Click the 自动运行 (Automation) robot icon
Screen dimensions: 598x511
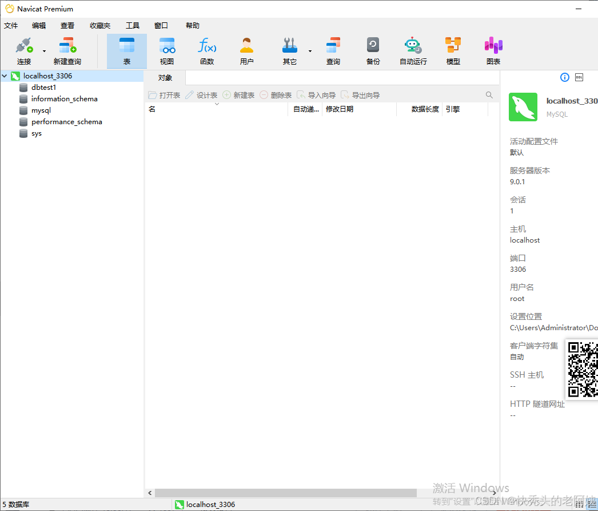[x=413, y=50]
